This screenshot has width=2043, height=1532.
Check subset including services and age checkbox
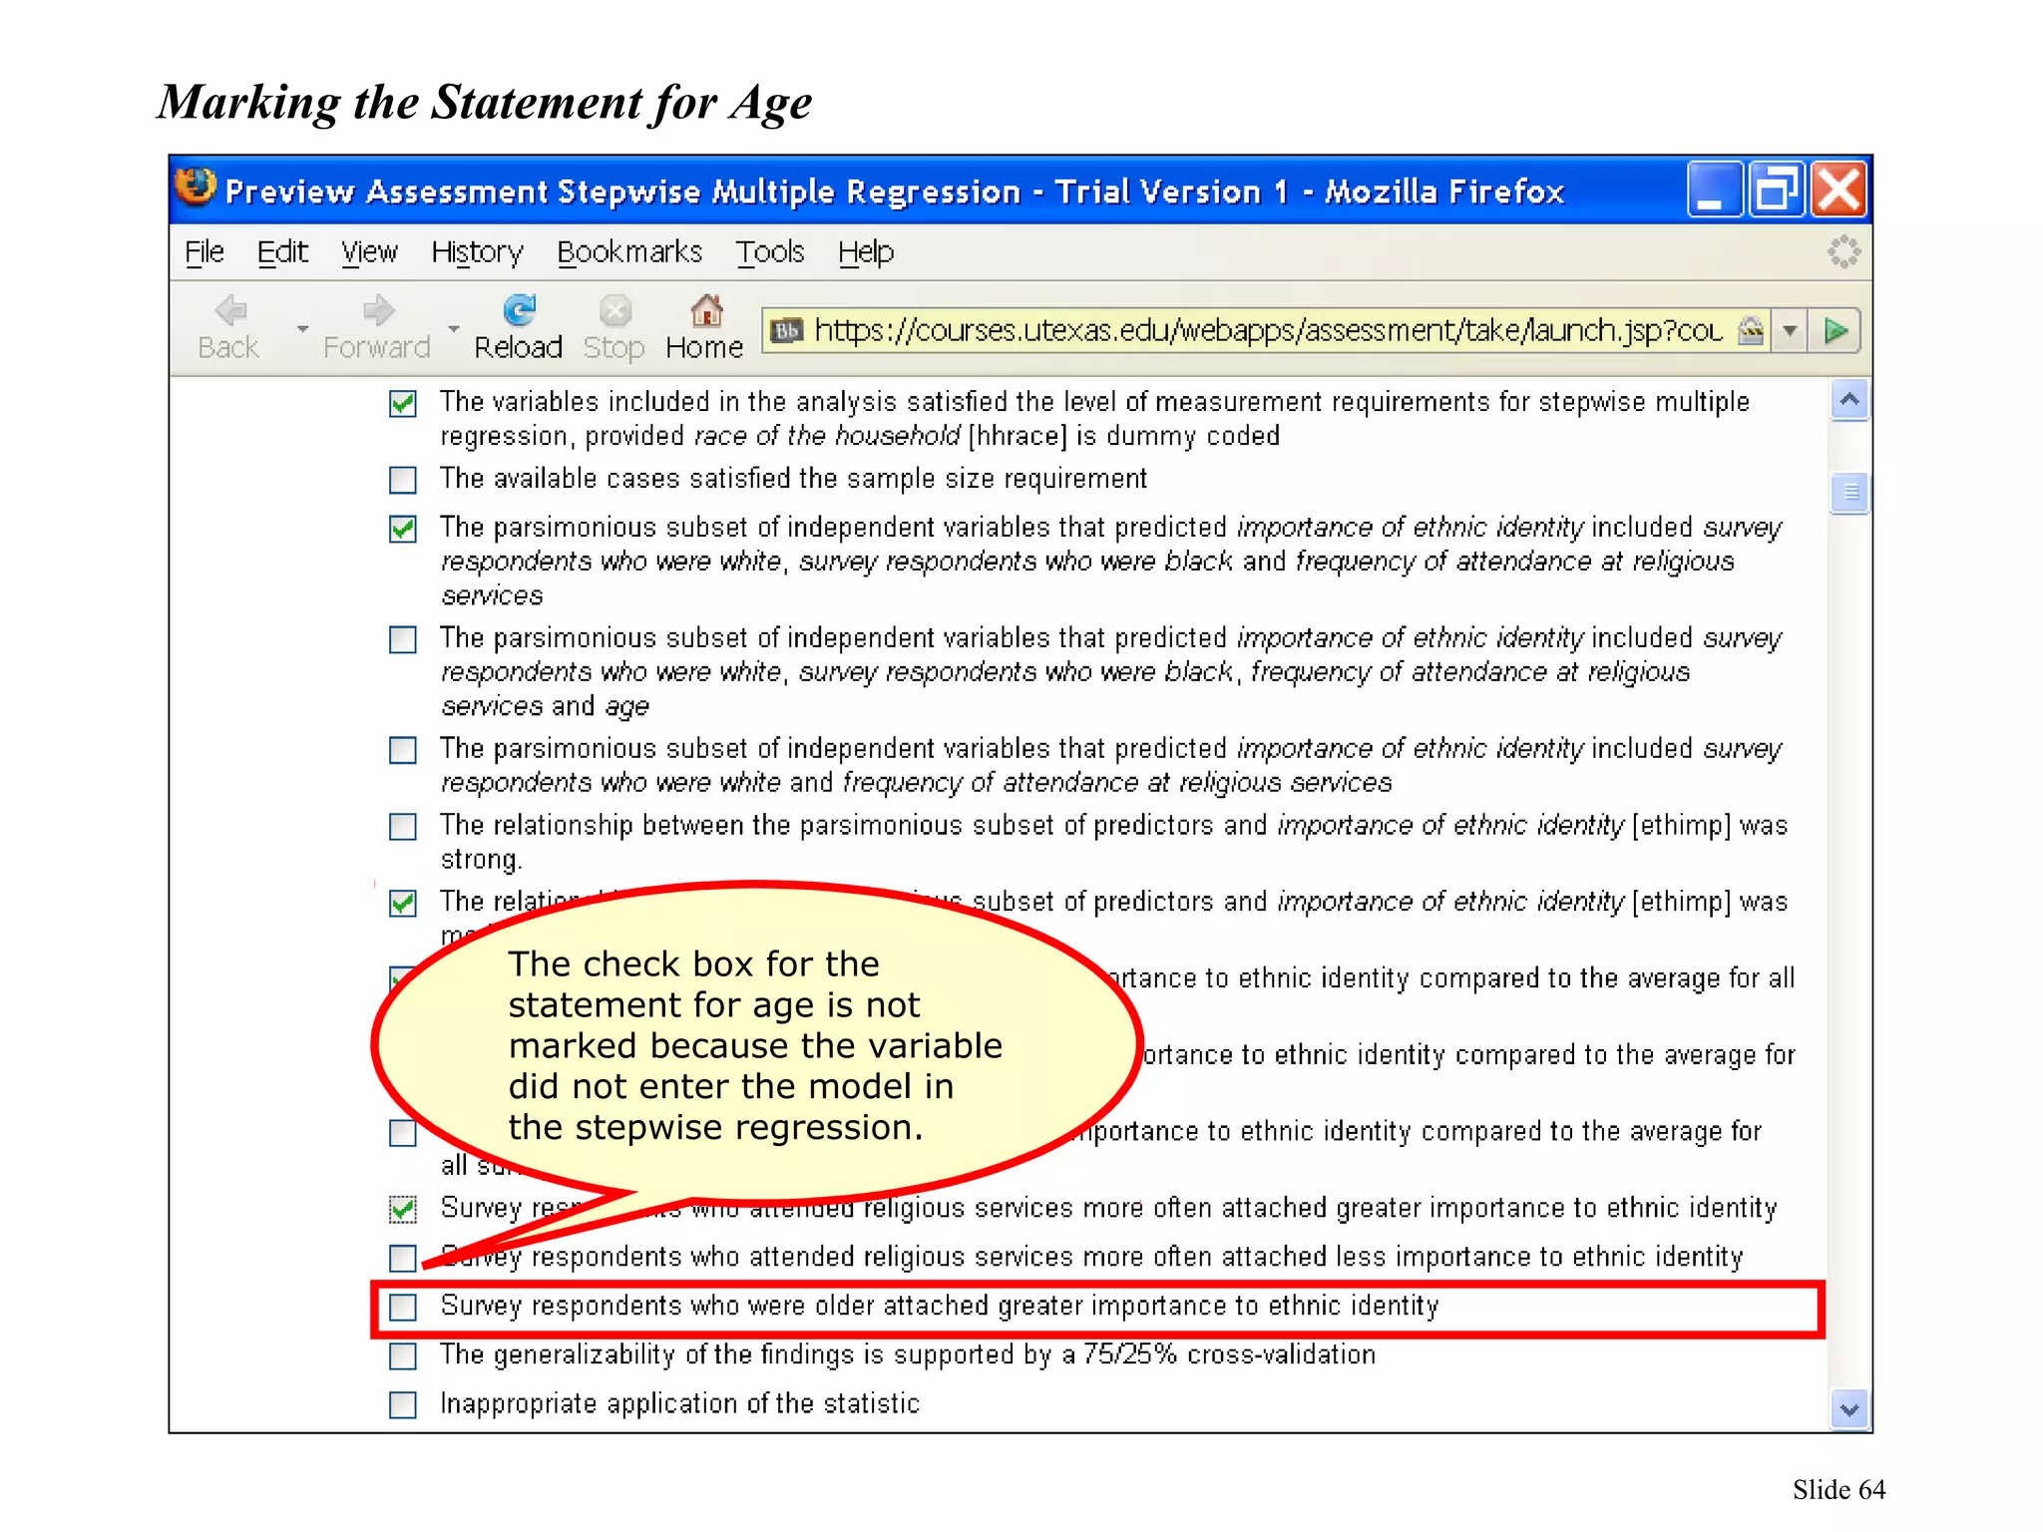(403, 639)
